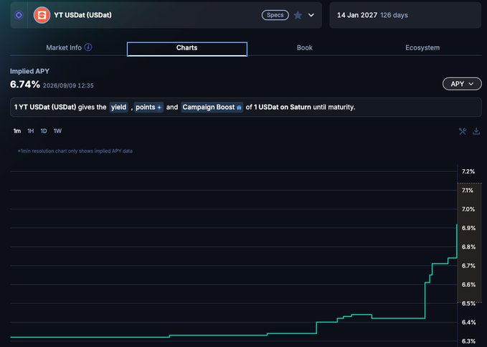This screenshot has height=347, width=487.
Task: Click the 126 days remaining text
Action: (x=394, y=15)
